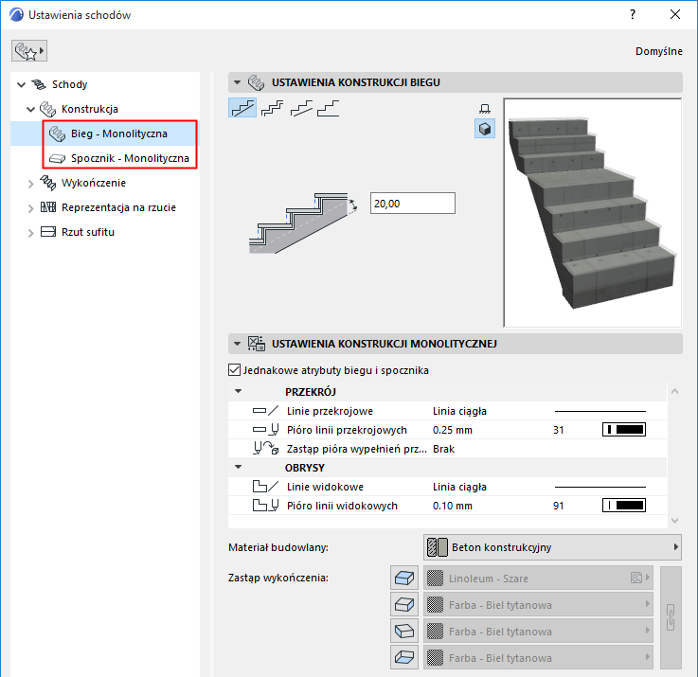Open the last Farba - Biel tytanowa dropdown
The width and height of the screenshot is (698, 677).
point(538,657)
